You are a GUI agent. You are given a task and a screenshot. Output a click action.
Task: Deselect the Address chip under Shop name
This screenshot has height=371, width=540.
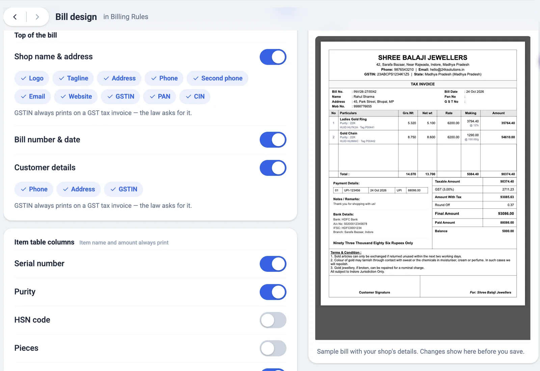click(119, 78)
